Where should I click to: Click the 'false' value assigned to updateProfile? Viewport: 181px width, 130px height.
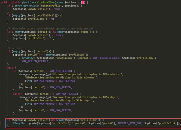(58, 35)
